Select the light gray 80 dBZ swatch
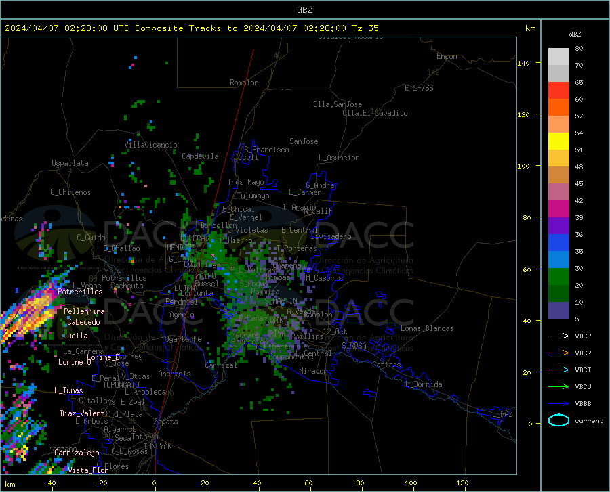The width and height of the screenshot is (610, 492). click(x=558, y=56)
